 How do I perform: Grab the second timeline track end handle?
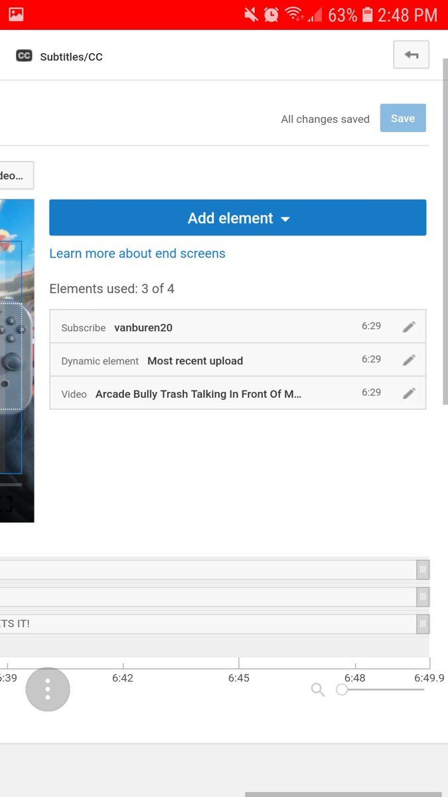pos(423,597)
